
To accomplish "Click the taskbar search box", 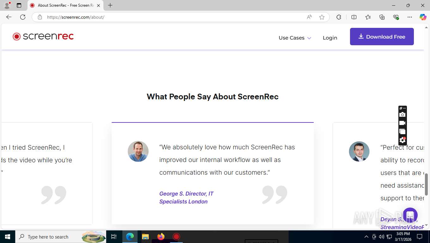I will (x=61, y=237).
